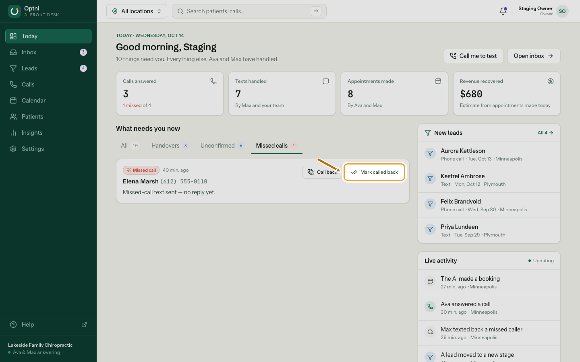Click the SO user avatar
The image size is (580, 362).
(x=562, y=11)
